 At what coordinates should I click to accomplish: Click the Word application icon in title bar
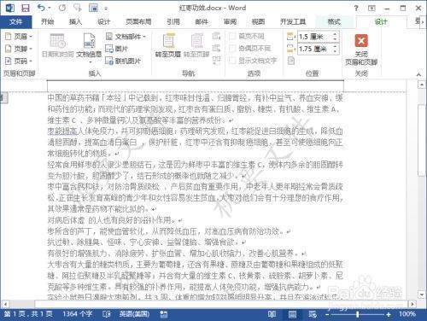pyautogui.click(x=10, y=8)
